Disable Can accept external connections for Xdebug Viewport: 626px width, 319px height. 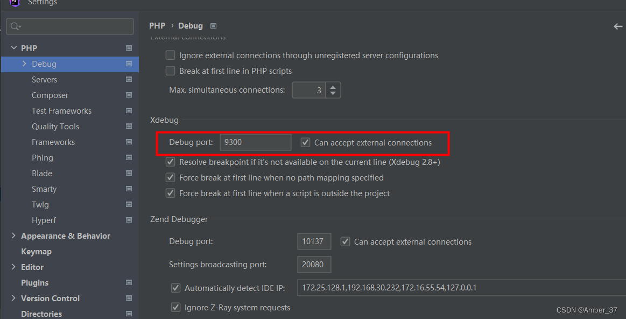[305, 142]
